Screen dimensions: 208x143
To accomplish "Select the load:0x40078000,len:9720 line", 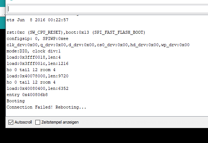I will tap(38, 76).
